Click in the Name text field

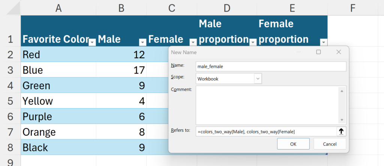pos(271,66)
